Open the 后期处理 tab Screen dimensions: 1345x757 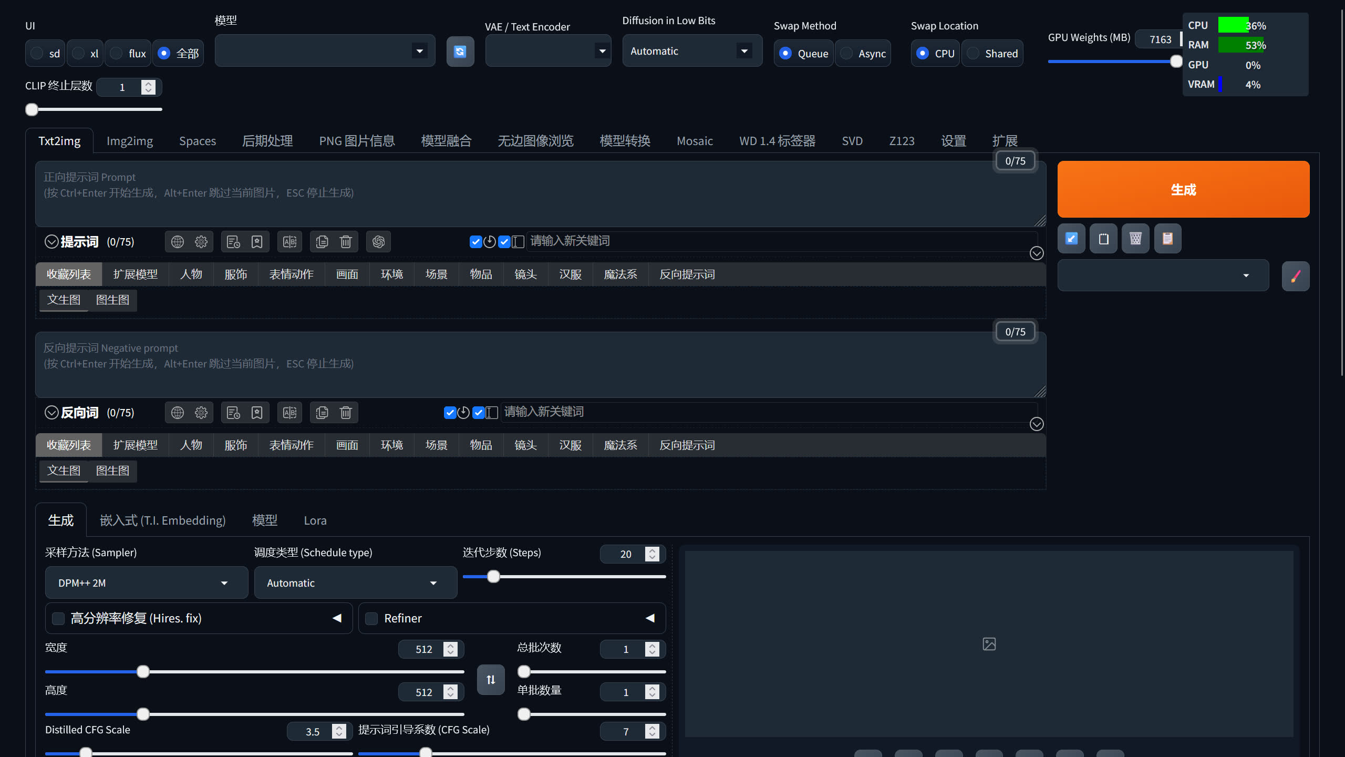pyautogui.click(x=267, y=141)
